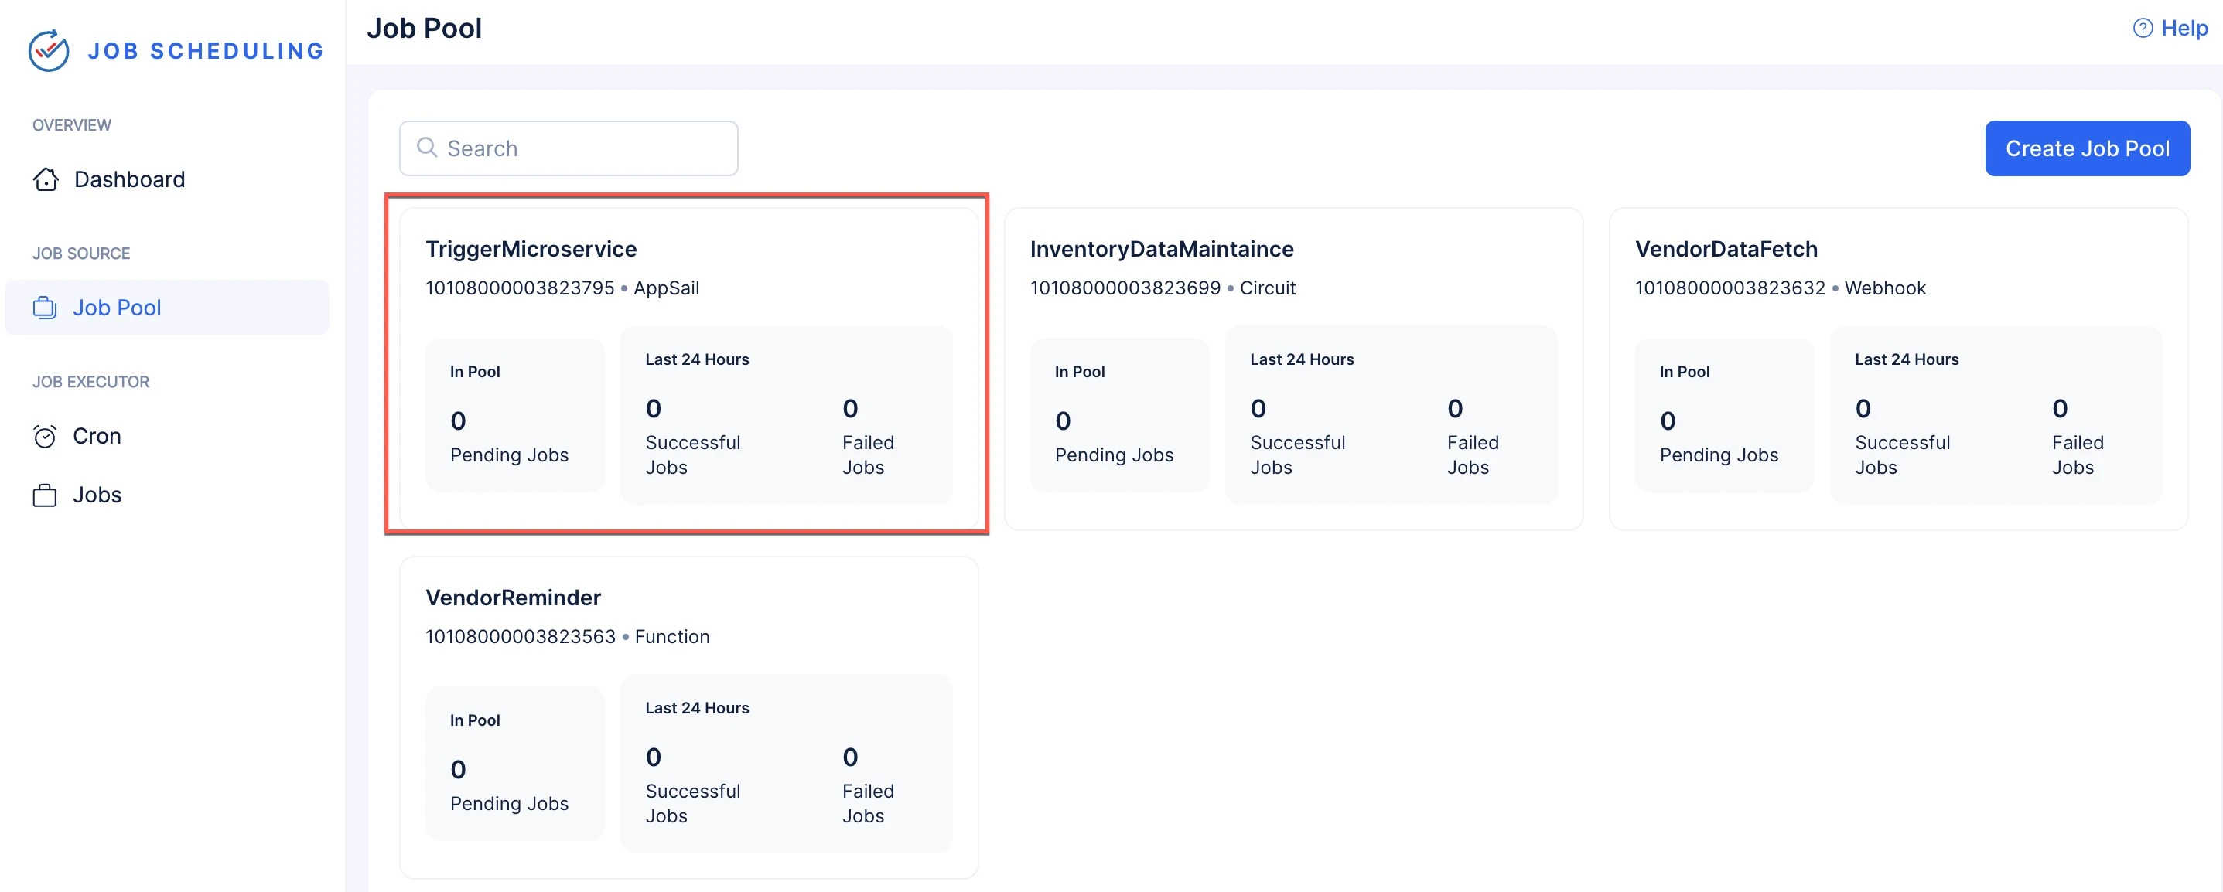Image resolution: width=2223 pixels, height=892 pixels.
Task: Click Pending Jobs in TriggerMicroservice card
Action: click(x=509, y=455)
